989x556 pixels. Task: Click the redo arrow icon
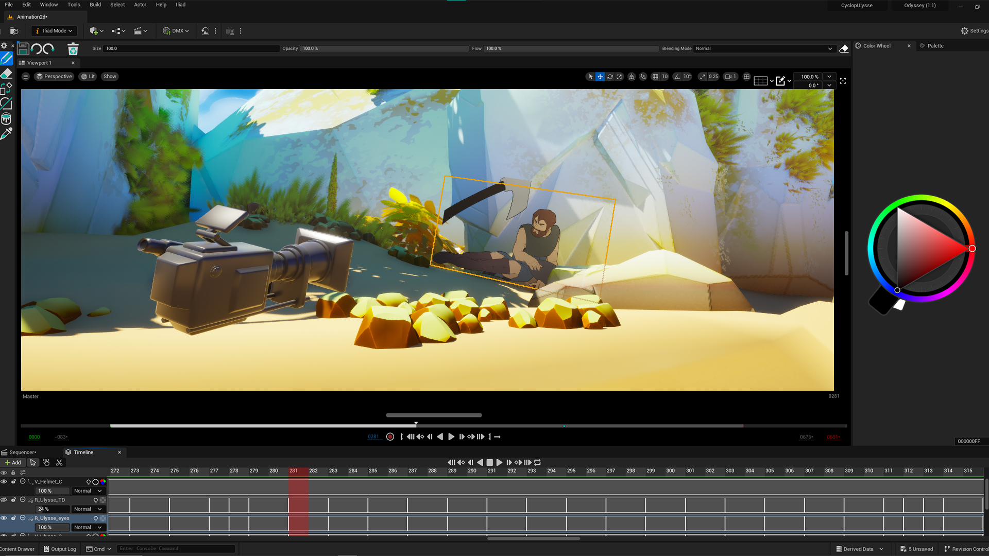tap(49, 49)
